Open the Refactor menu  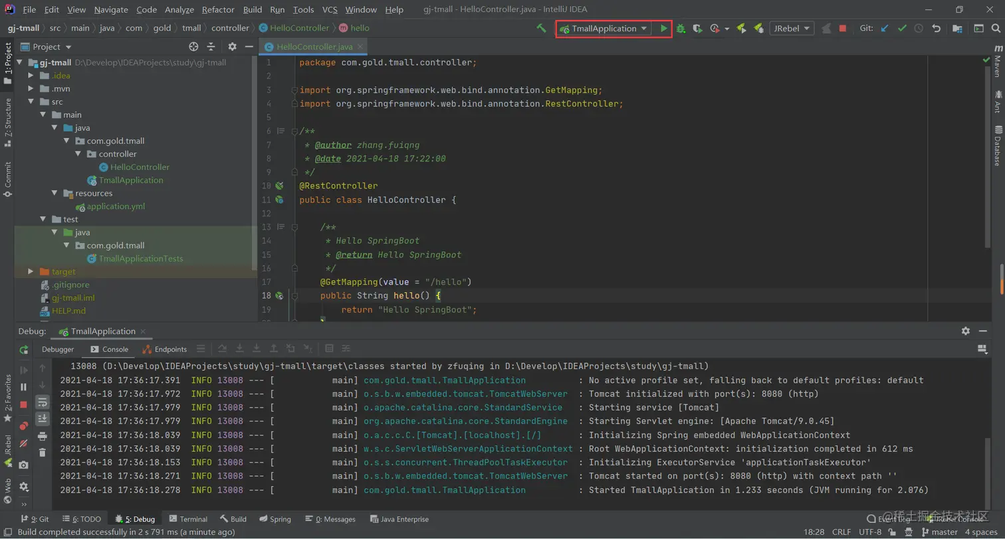218,10
